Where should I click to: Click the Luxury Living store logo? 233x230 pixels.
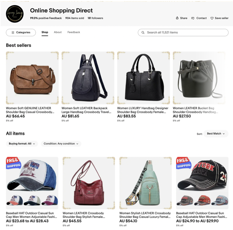point(15,14)
